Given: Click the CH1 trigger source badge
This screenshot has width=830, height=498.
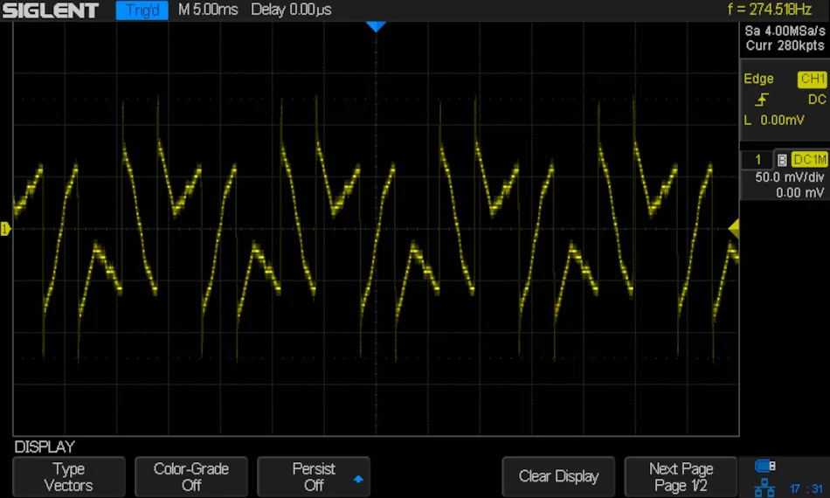Looking at the screenshot, I should [812, 80].
